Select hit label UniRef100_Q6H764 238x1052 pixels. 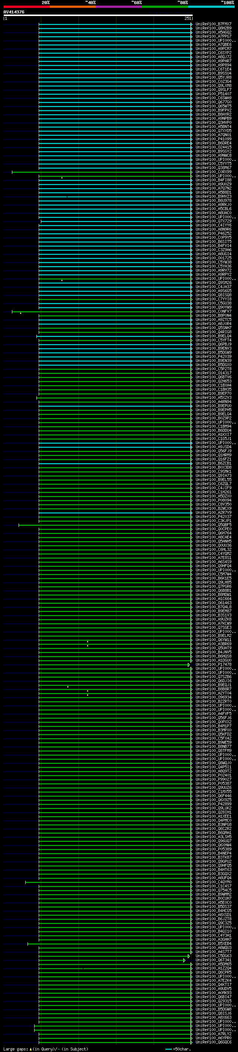click(213, 533)
